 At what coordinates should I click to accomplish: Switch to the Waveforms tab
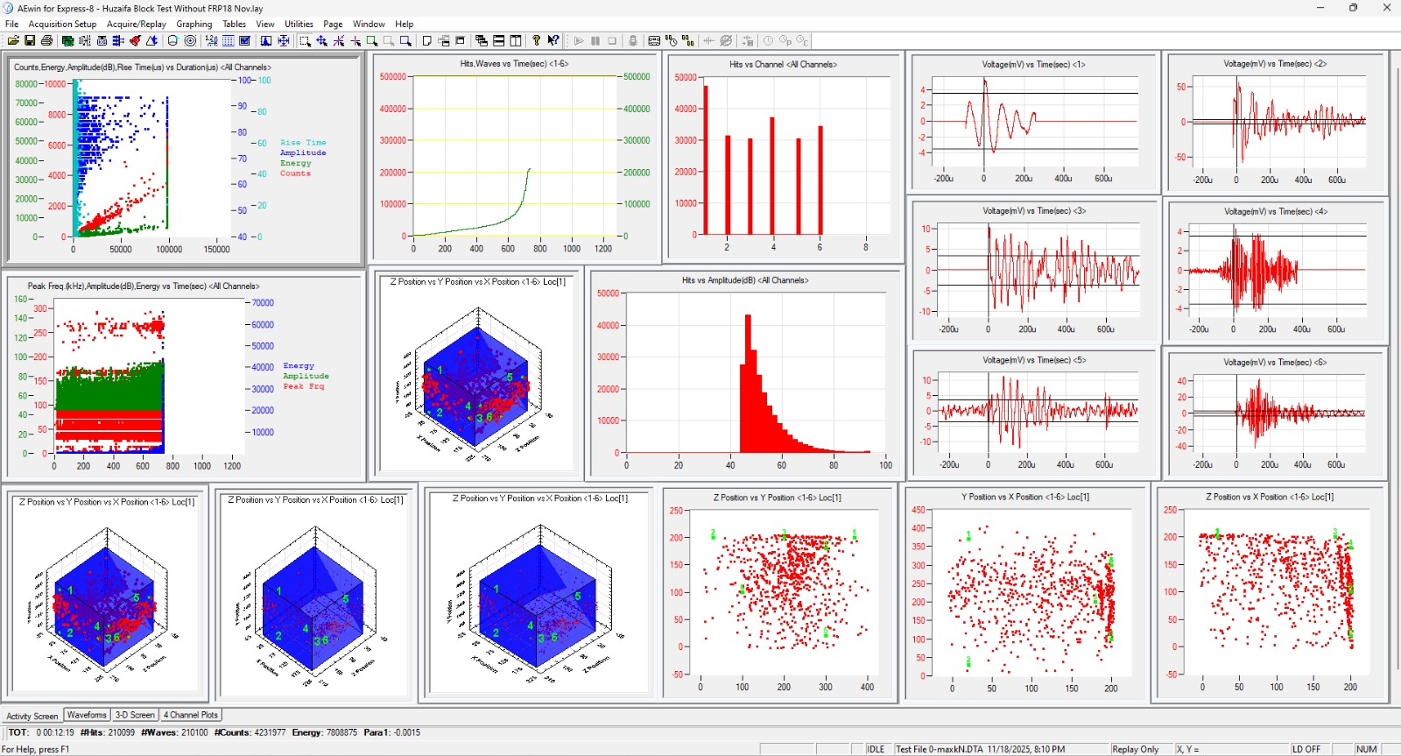point(87,715)
